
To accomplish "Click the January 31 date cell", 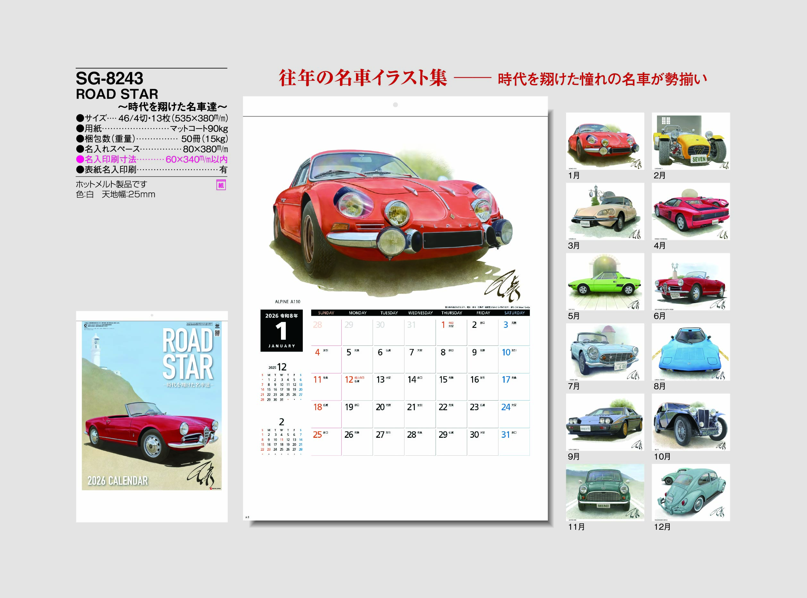I will tap(514, 442).
